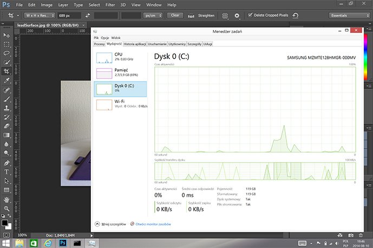Click the foreground color swatch
Viewport: 373px width, 248px height.
pos(4,223)
